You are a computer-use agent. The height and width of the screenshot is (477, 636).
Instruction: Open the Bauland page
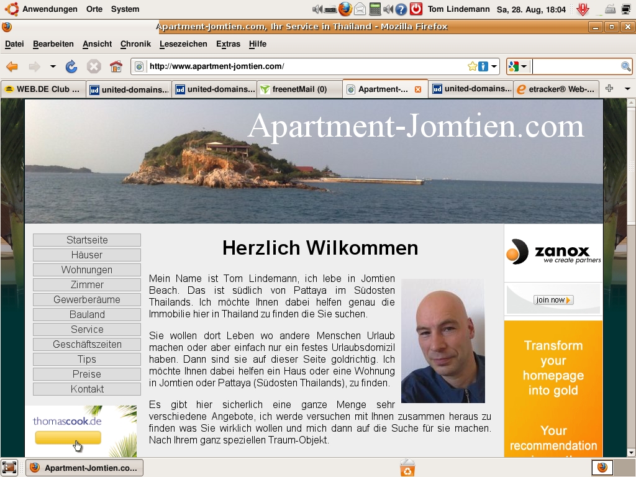tap(87, 314)
